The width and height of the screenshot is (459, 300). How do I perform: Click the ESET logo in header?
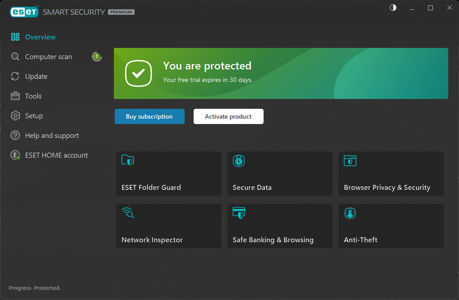[x=24, y=12]
